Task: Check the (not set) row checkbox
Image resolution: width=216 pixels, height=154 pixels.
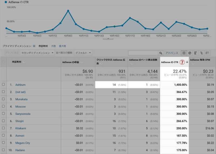Action: coord(4,92)
